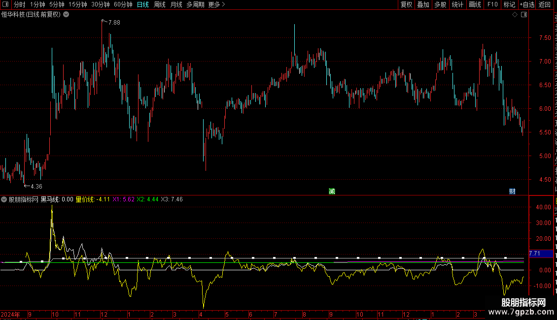
Task: Click the green 减 marker
Action: click(x=332, y=191)
